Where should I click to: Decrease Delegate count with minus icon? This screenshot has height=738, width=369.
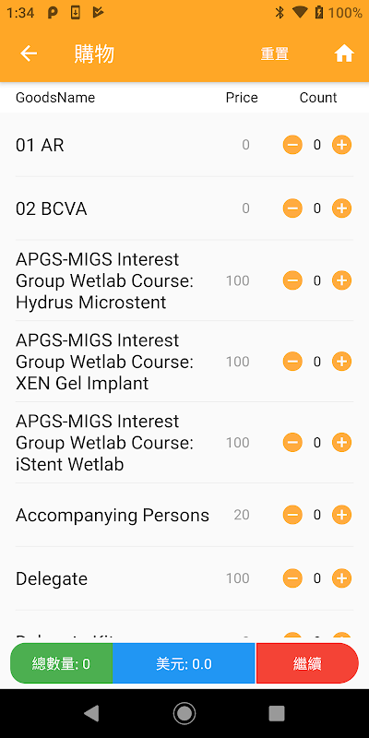click(292, 578)
